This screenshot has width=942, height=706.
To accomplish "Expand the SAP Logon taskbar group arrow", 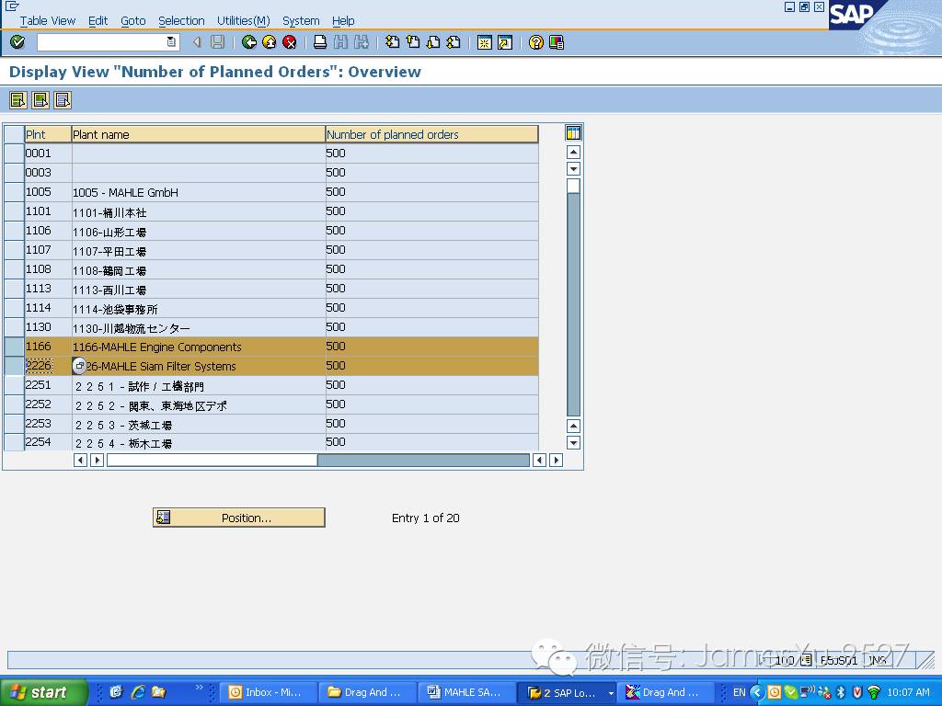I will click(x=611, y=693).
